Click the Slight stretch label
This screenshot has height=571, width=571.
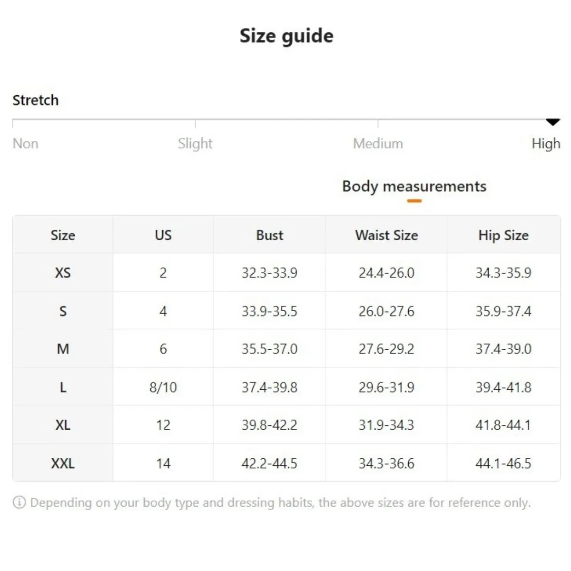click(x=195, y=143)
